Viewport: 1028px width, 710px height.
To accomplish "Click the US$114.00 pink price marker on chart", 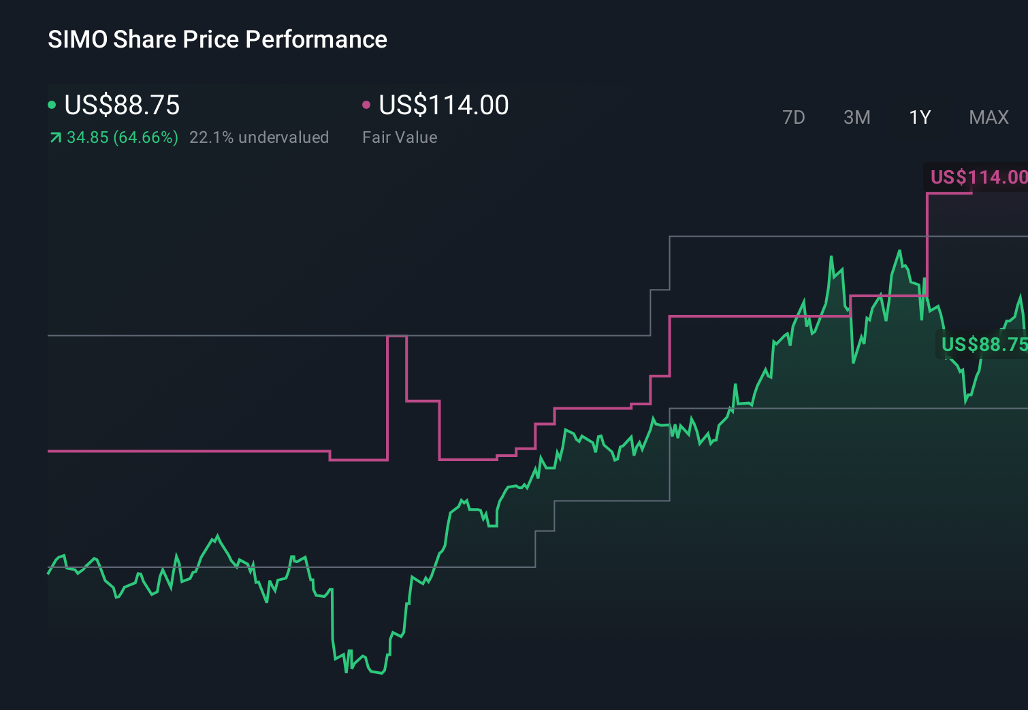I will (x=978, y=177).
